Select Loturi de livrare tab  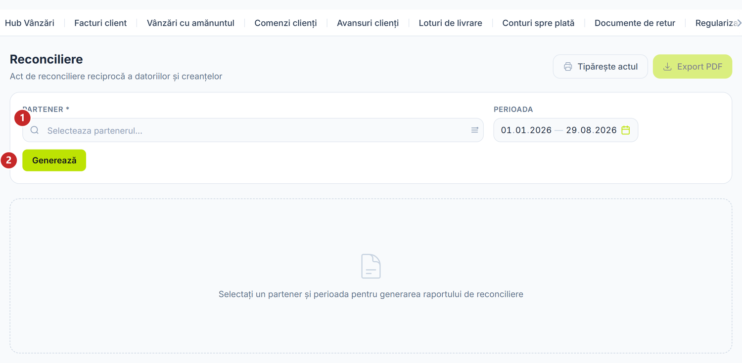click(x=450, y=23)
